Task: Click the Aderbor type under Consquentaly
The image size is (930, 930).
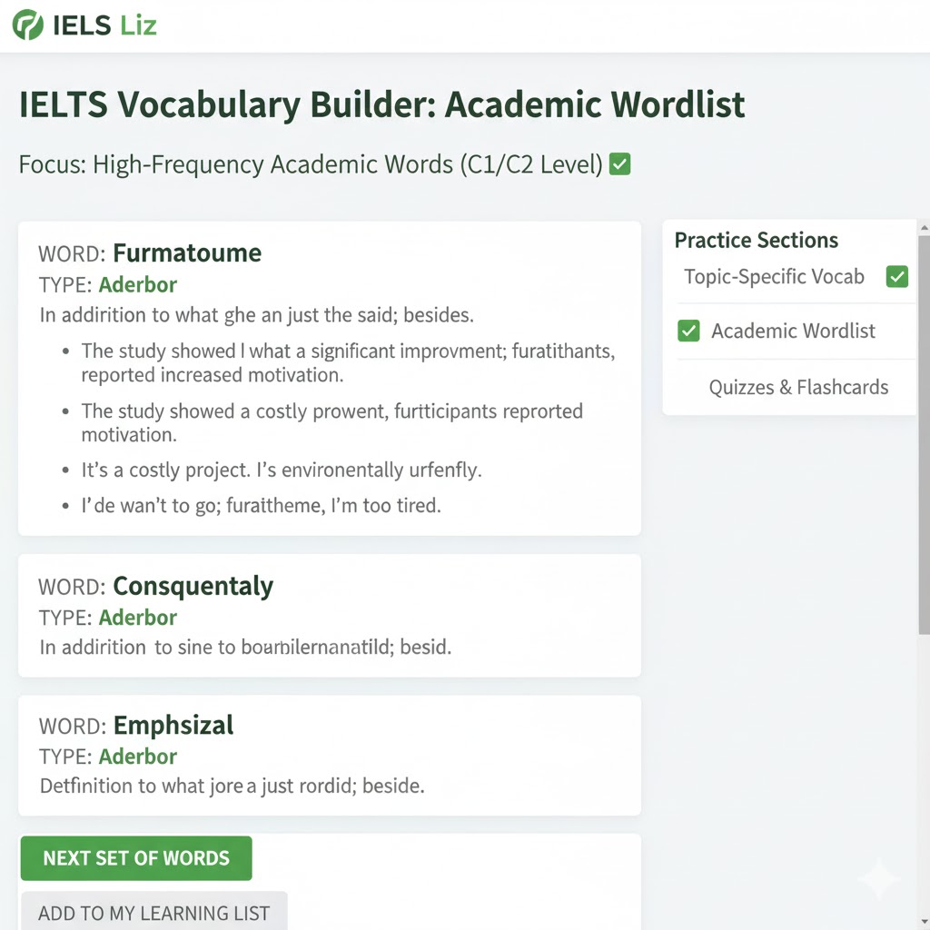Action: pos(137,618)
